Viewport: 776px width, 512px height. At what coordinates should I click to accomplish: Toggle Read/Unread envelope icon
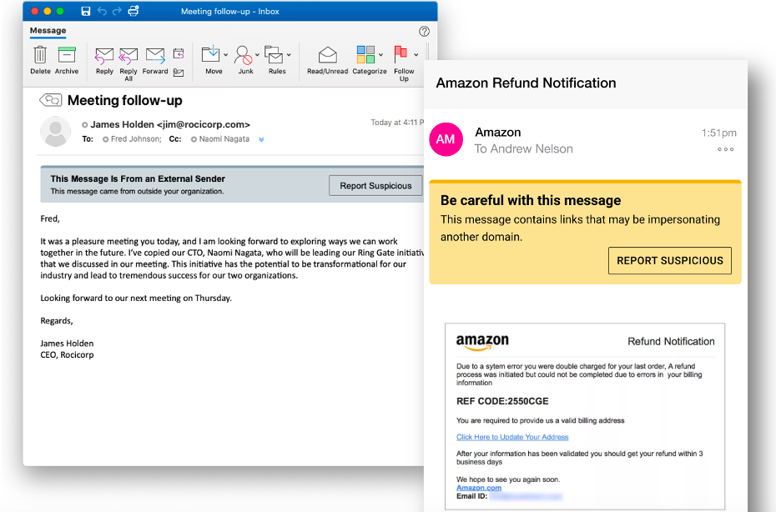327,55
